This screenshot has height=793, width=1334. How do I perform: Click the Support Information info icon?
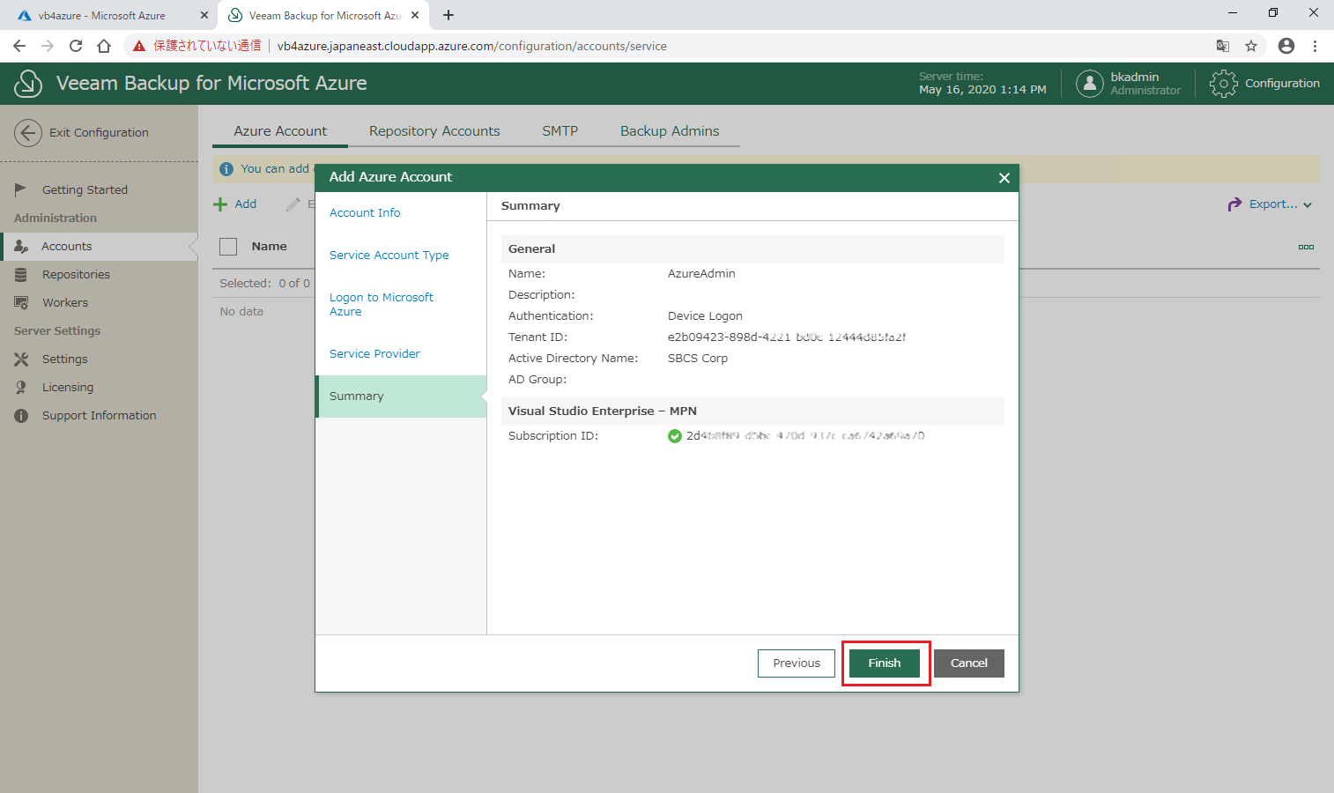pyautogui.click(x=21, y=416)
